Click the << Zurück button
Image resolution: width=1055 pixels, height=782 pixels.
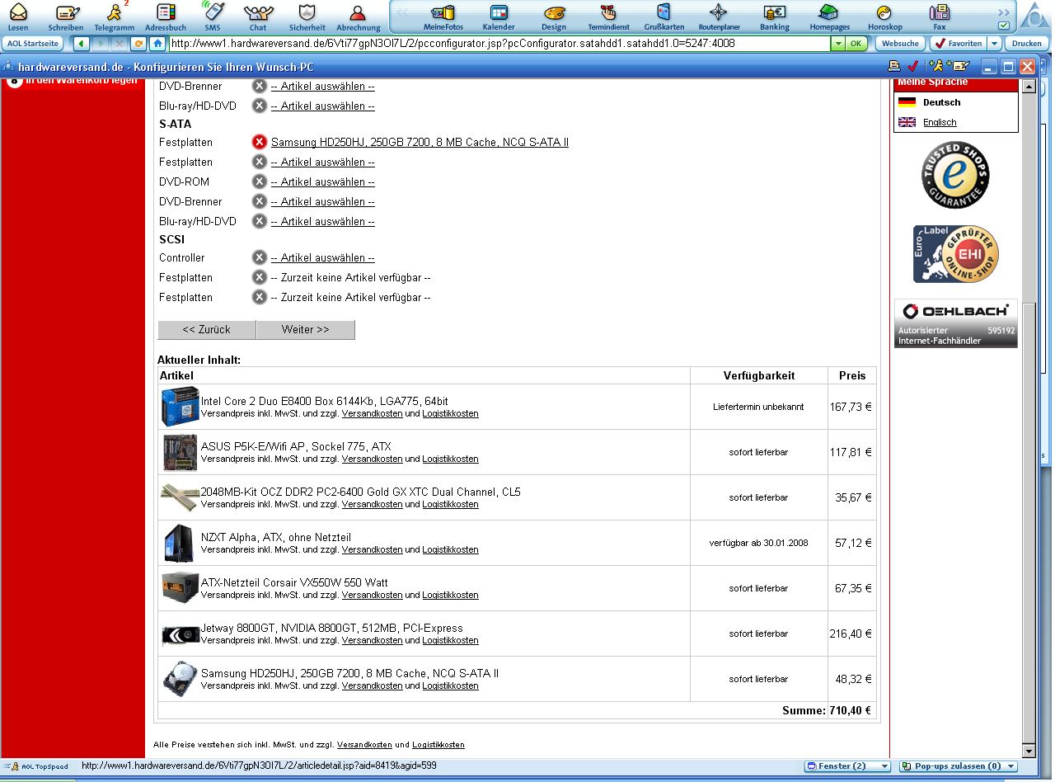point(207,329)
